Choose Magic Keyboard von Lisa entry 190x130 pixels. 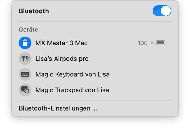tap(95, 74)
